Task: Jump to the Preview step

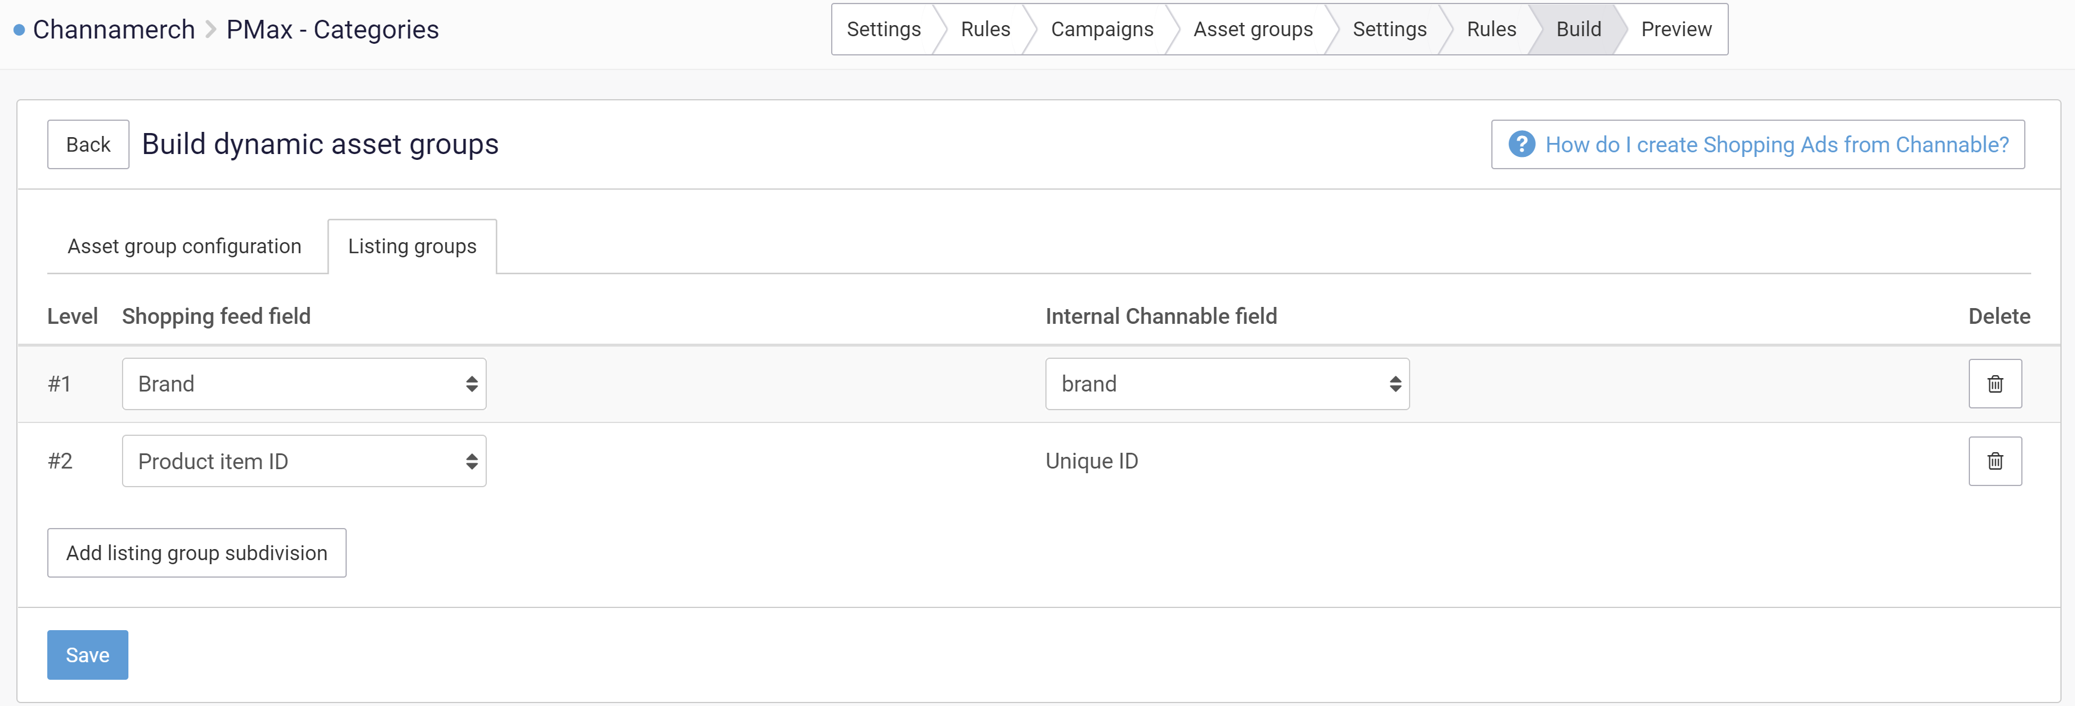Action: point(1675,30)
